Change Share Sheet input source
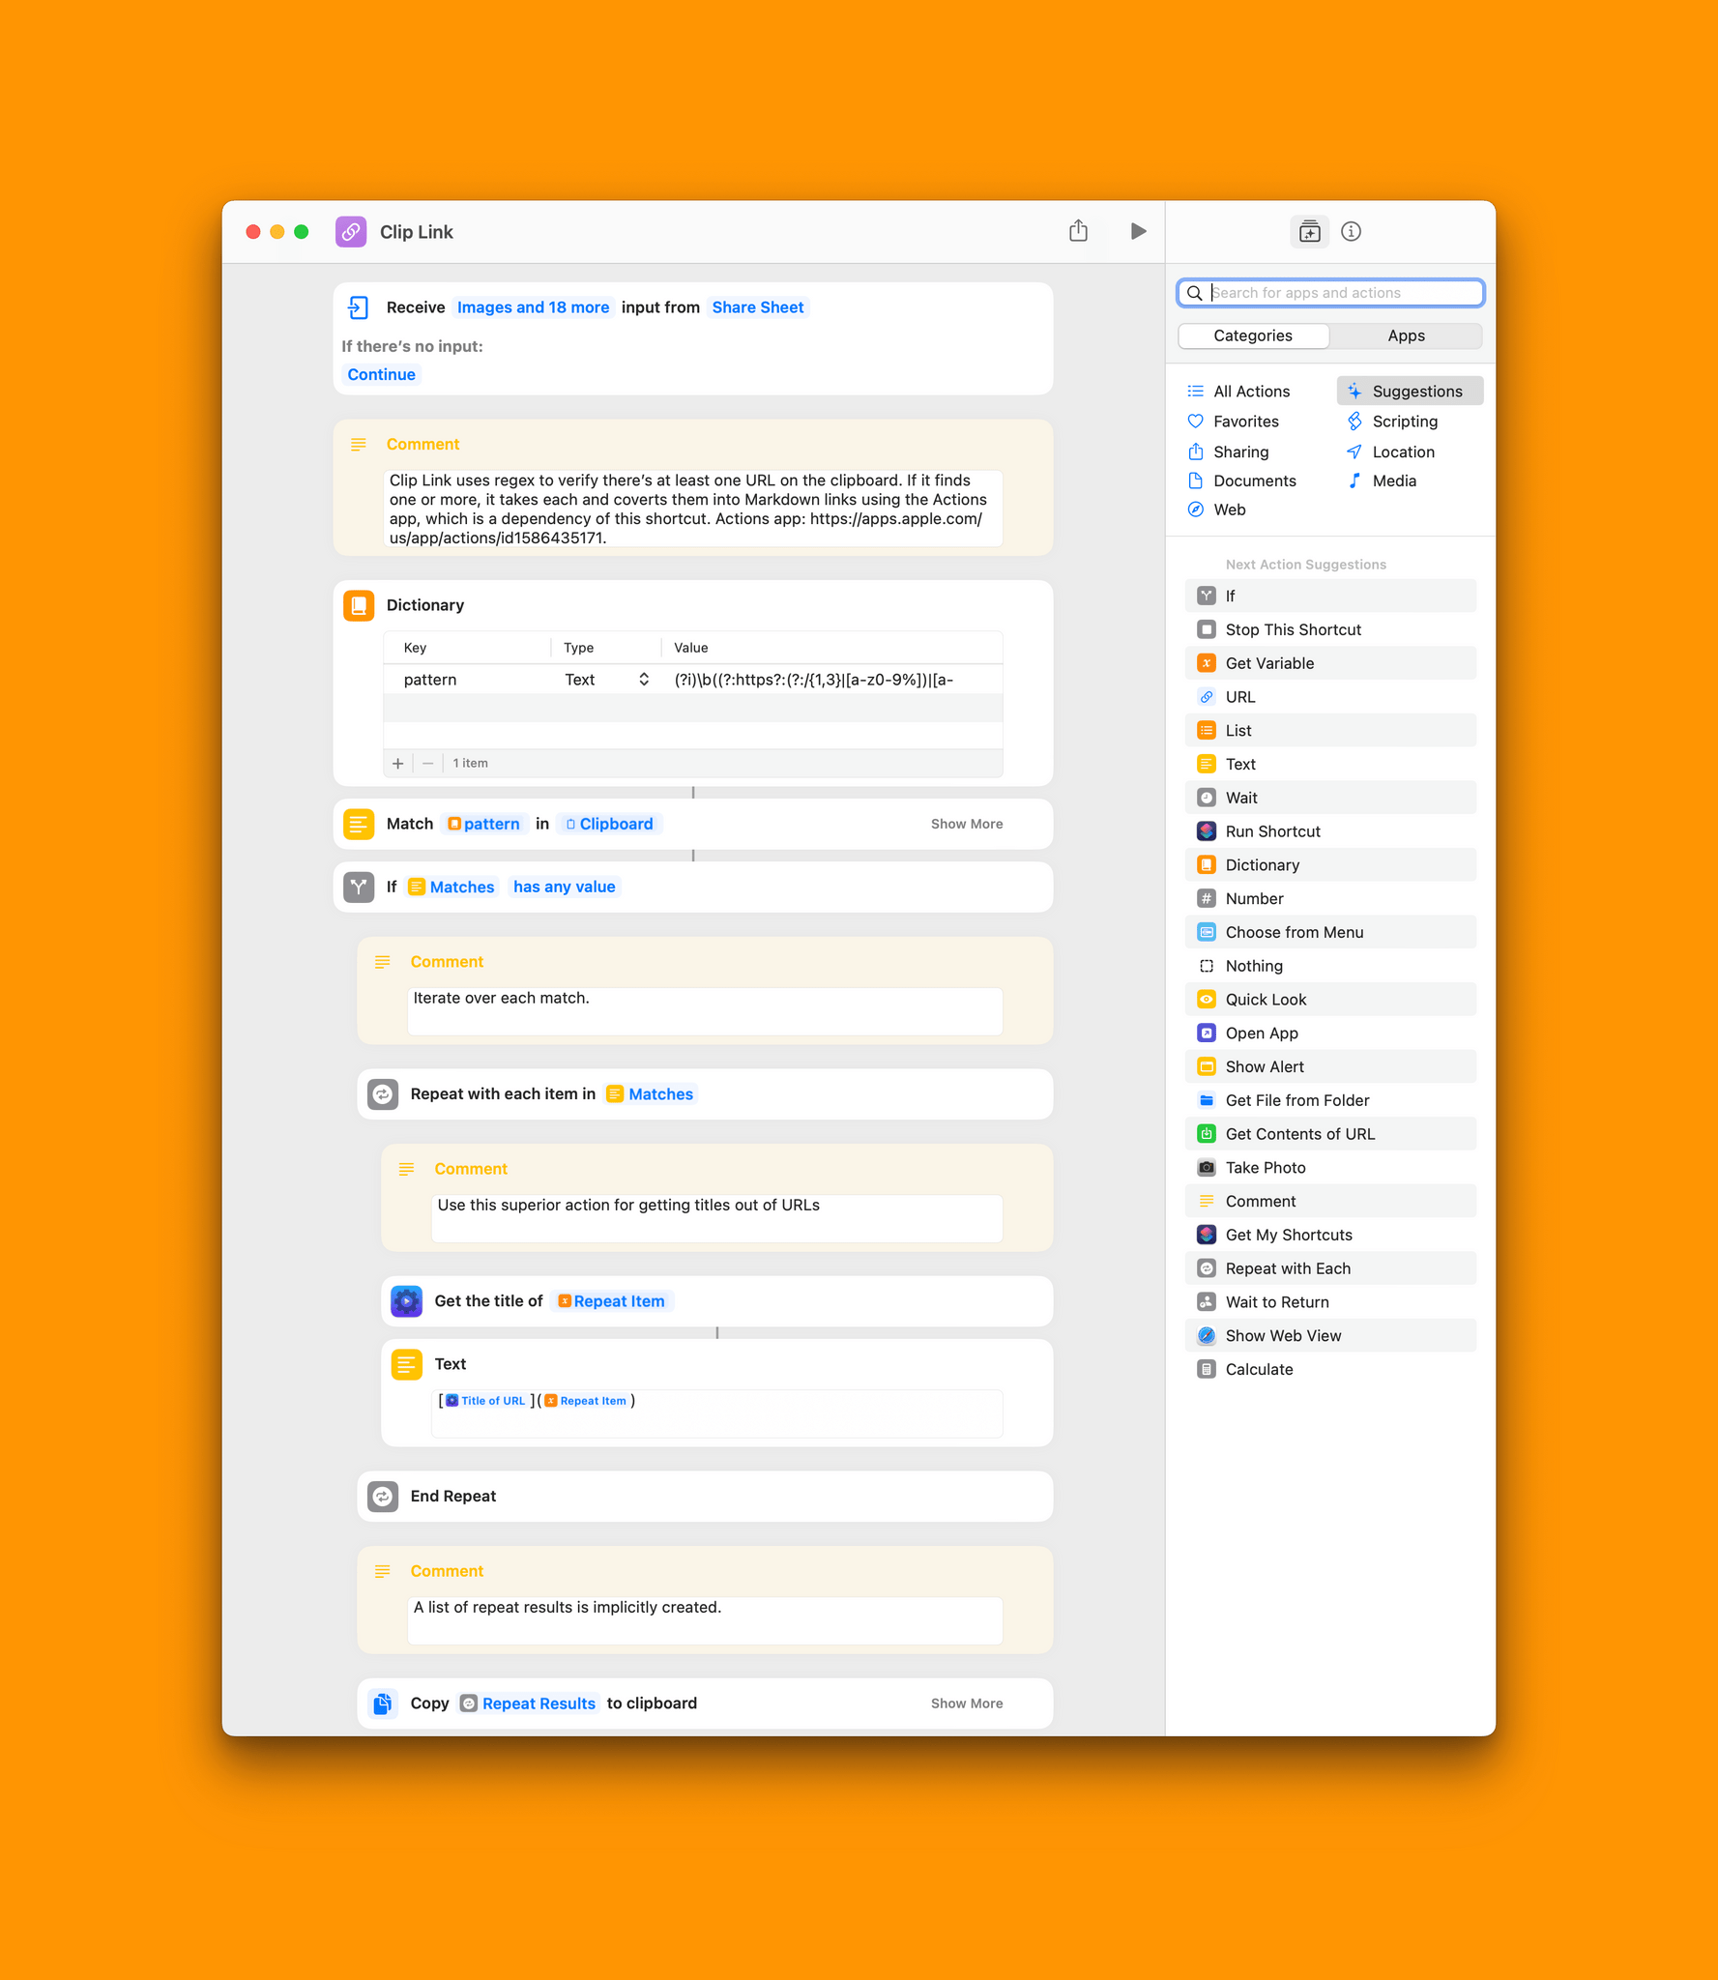1718x1980 pixels. (x=758, y=307)
